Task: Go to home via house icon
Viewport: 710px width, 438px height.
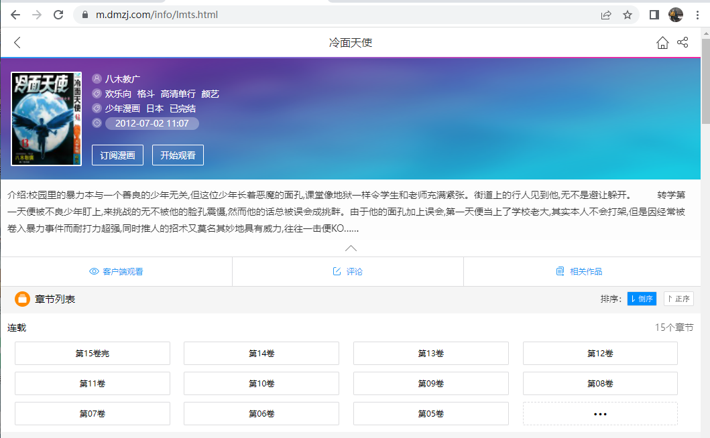Action: (x=662, y=43)
